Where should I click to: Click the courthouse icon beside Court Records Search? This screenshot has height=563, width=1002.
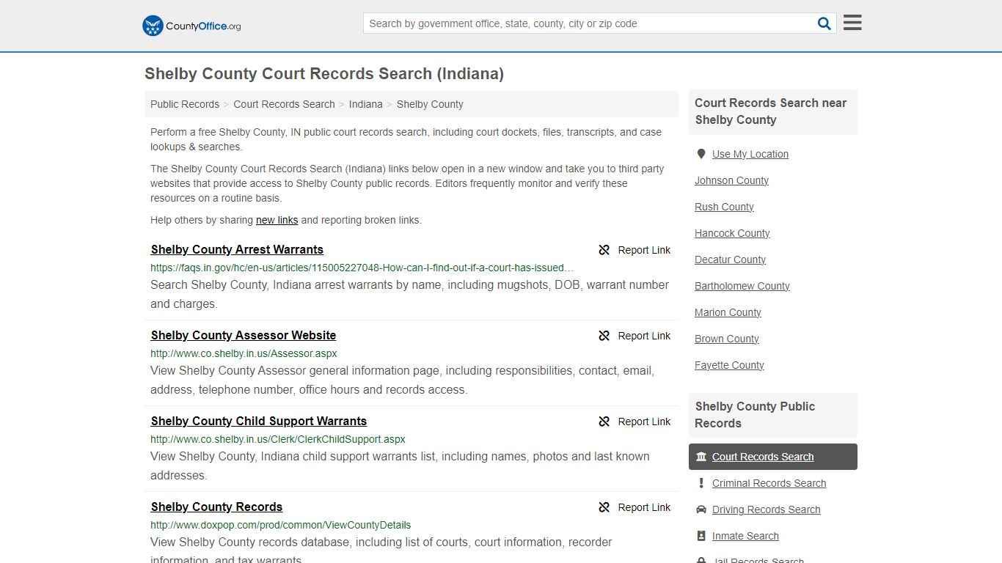tap(701, 457)
